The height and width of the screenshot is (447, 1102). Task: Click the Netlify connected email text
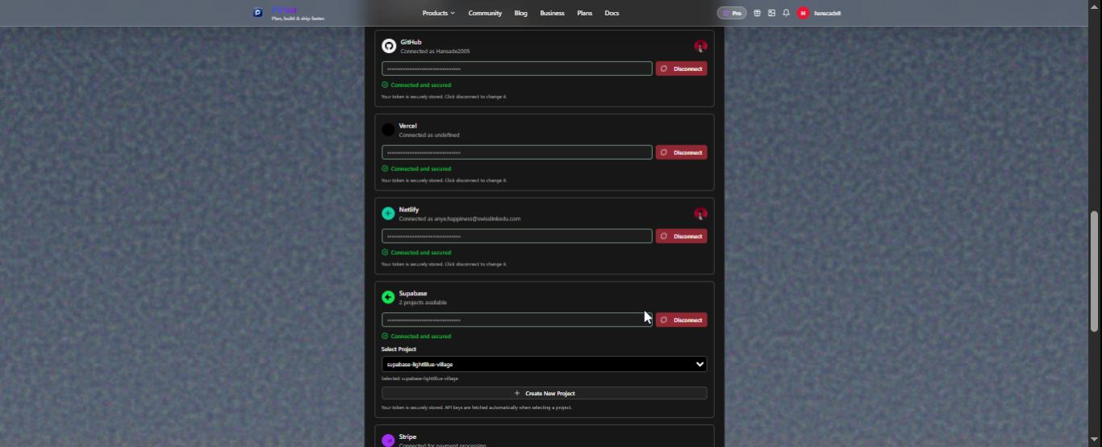coord(460,219)
